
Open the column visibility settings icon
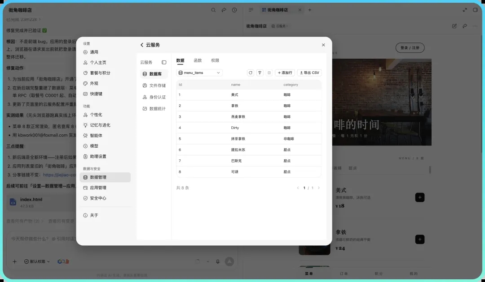pyautogui.click(x=269, y=73)
